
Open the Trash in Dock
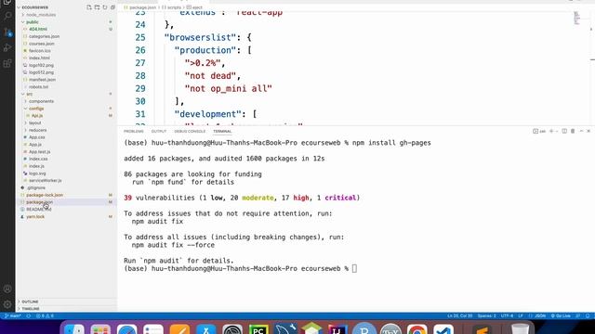pyautogui.click(x=520, y=329)
